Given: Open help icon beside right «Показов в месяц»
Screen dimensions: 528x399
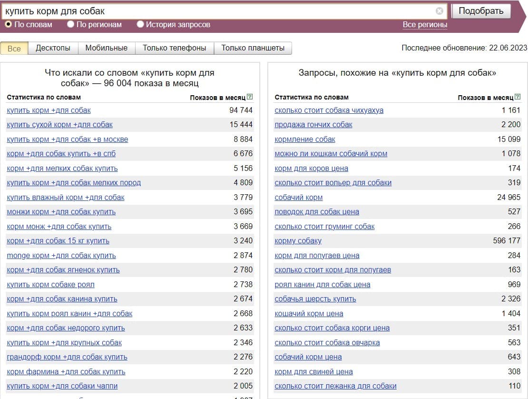Looking at the screenshot, I should coord(518,97).
